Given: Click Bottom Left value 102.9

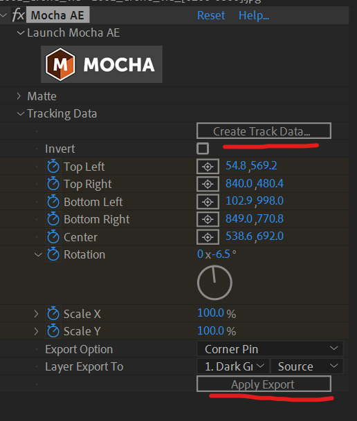Looking at the screenshot, I should point(239,201).
